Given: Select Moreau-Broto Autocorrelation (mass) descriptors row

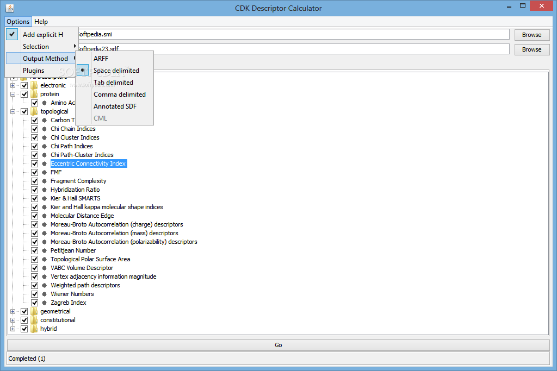Looking at the screenshot, I should pos(114,233).
